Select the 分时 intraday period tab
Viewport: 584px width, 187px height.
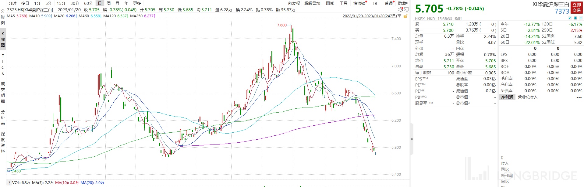click(x=12, y=3)
